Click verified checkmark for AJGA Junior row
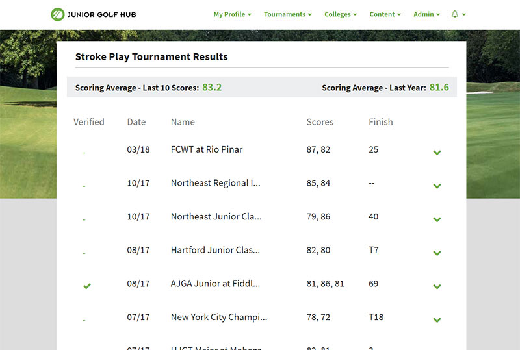This screenshot has height=350, width=520. [x=87, y=286]
